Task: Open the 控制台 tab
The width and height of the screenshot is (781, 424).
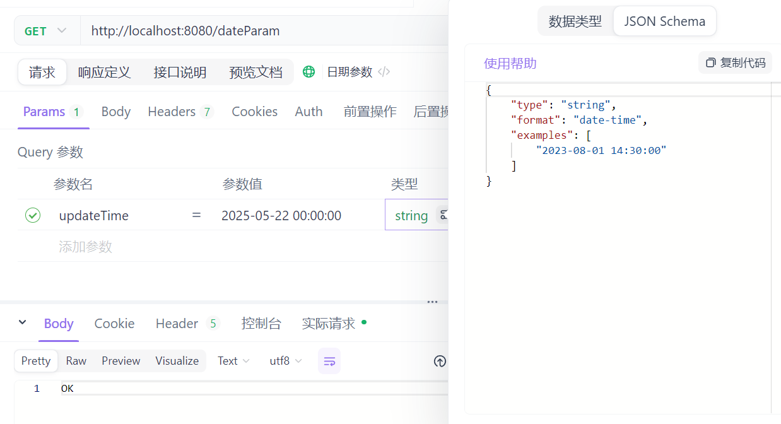Action: tap(261, 324)
